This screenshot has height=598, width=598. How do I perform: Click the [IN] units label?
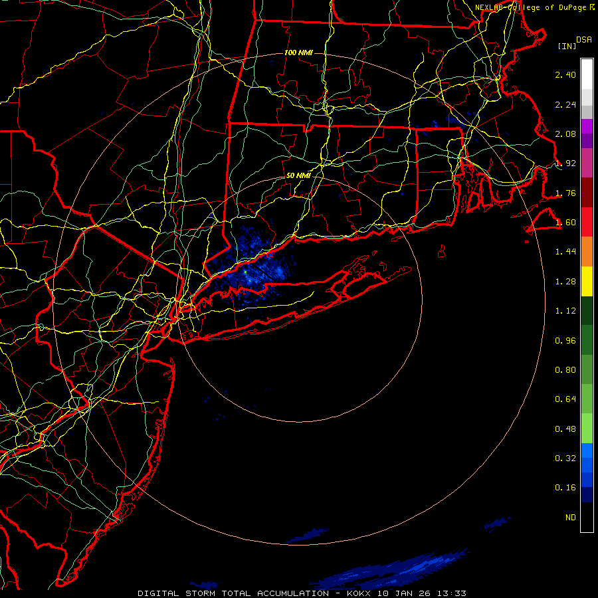pyautogui.click(x=567, y=46)
